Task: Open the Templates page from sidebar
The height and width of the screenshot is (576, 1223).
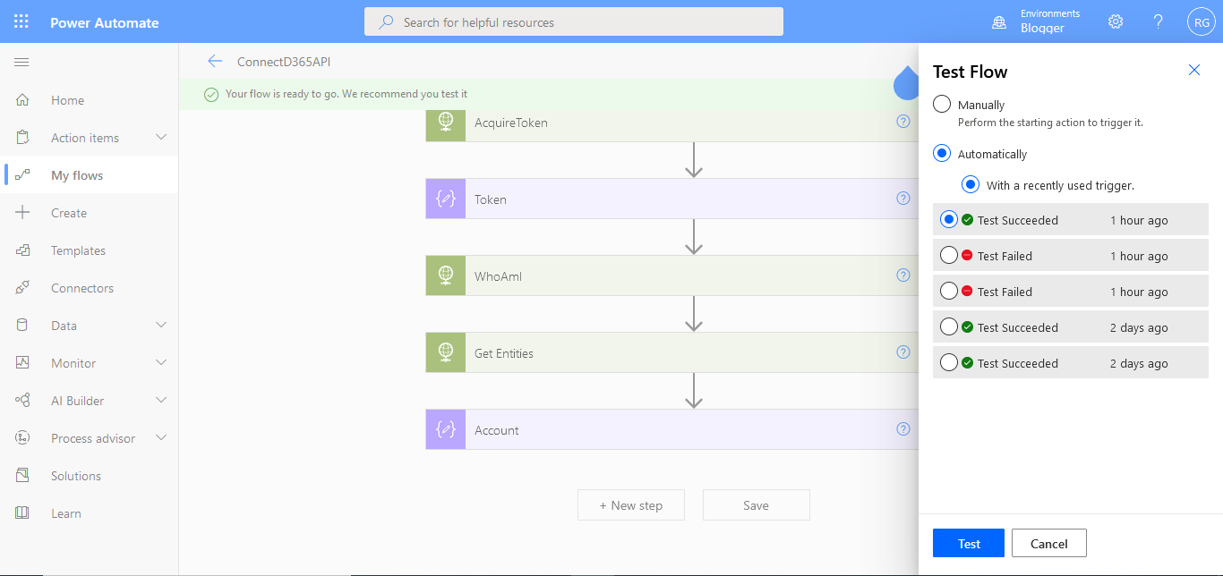Action: coord(81,250)
